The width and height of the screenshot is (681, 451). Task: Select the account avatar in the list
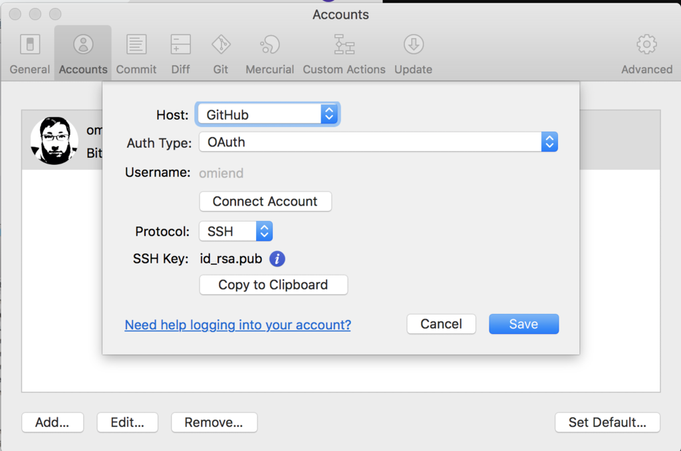click(x=55, y=140)
